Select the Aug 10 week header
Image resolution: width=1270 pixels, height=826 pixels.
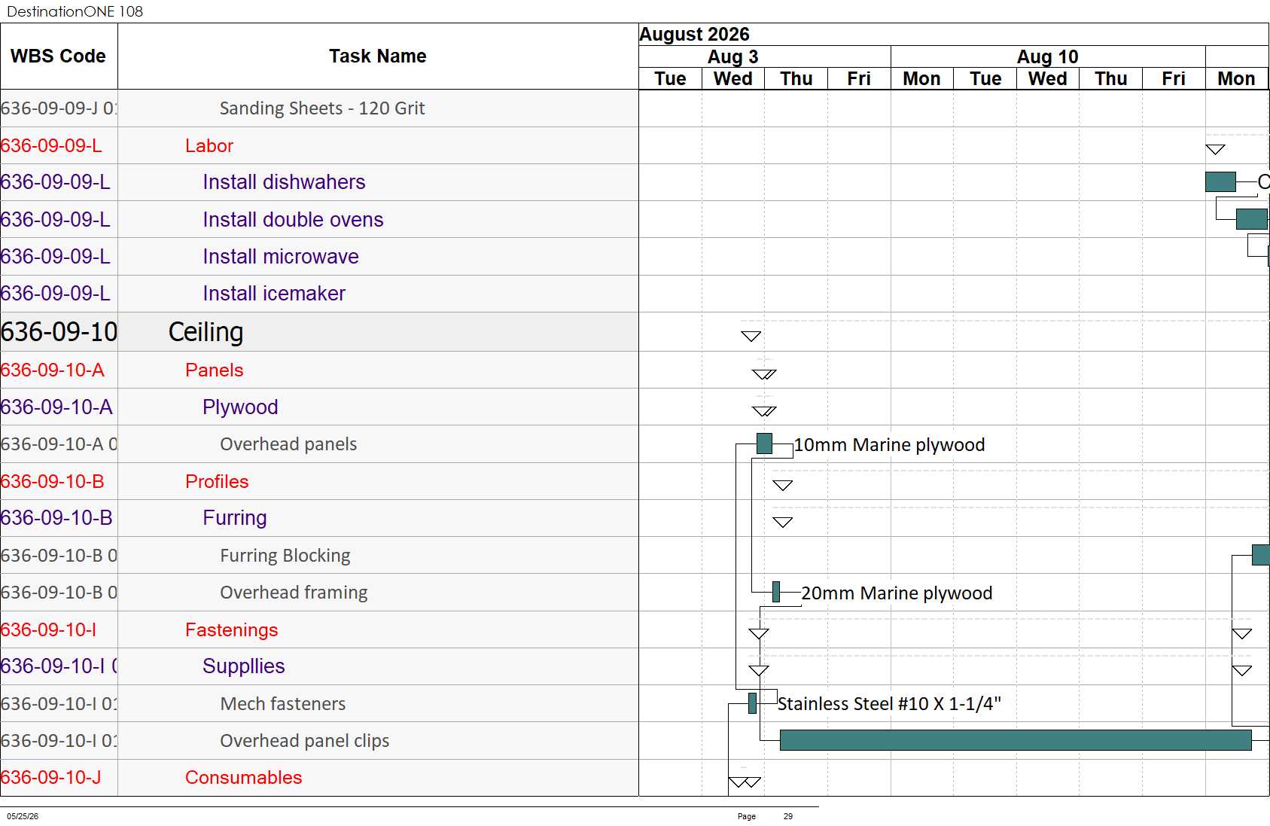(1047, 57)
